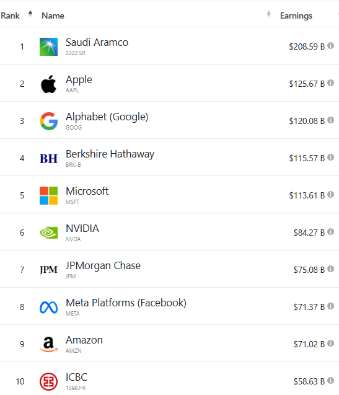
Task: Click the Meta infinity logo
Action: coord(48,308)
